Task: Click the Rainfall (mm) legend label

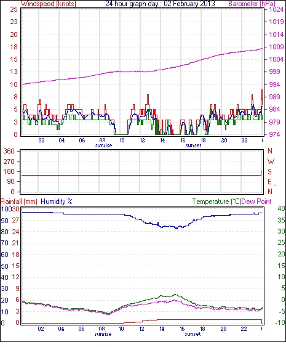Action: pyautogui.click(x=19, y=202)
